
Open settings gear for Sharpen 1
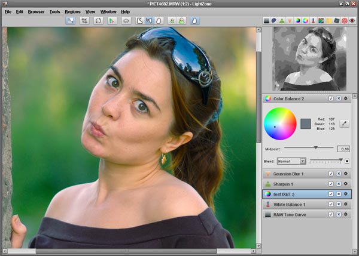point(346,184)
